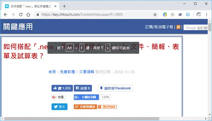Close the 如何搭配「.new」 tab
The width and height of the screenshot is (212, 121).
tap(55, 6)
